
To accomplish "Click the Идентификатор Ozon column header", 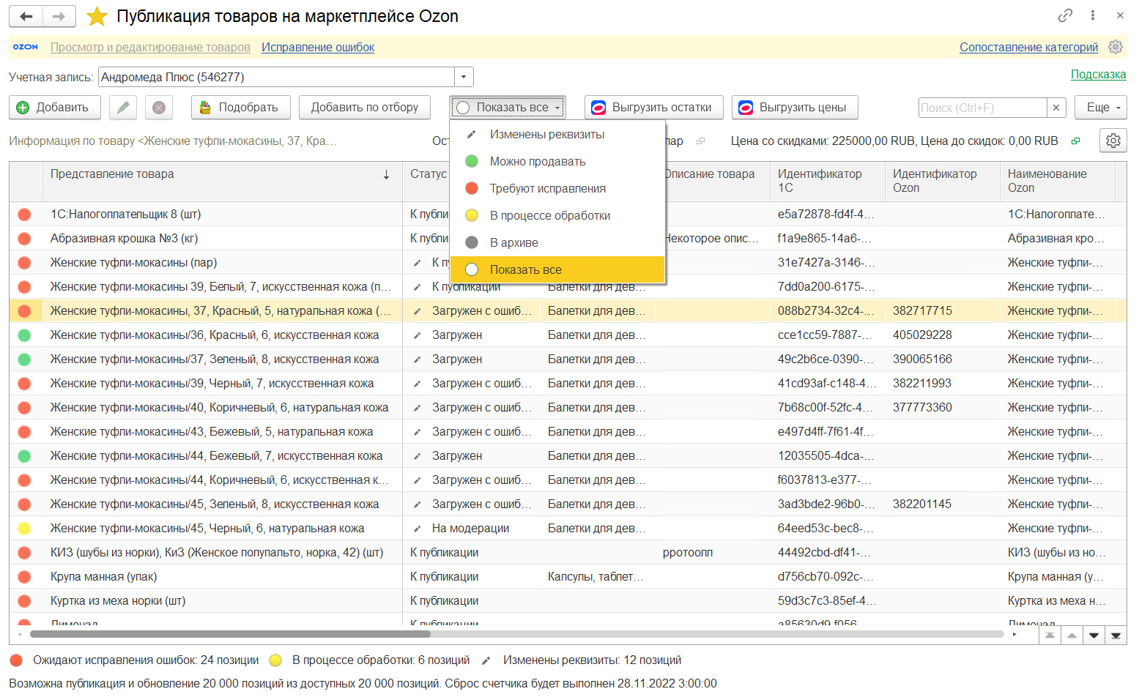I will coord(942,181).
